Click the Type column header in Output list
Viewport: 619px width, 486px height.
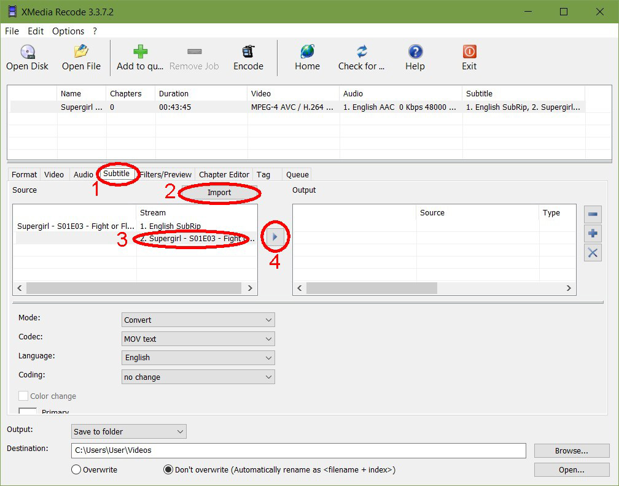557,212
